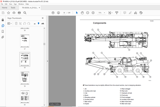
Task: Select page 58 thumbnail
Action: [x=25, y=59]
